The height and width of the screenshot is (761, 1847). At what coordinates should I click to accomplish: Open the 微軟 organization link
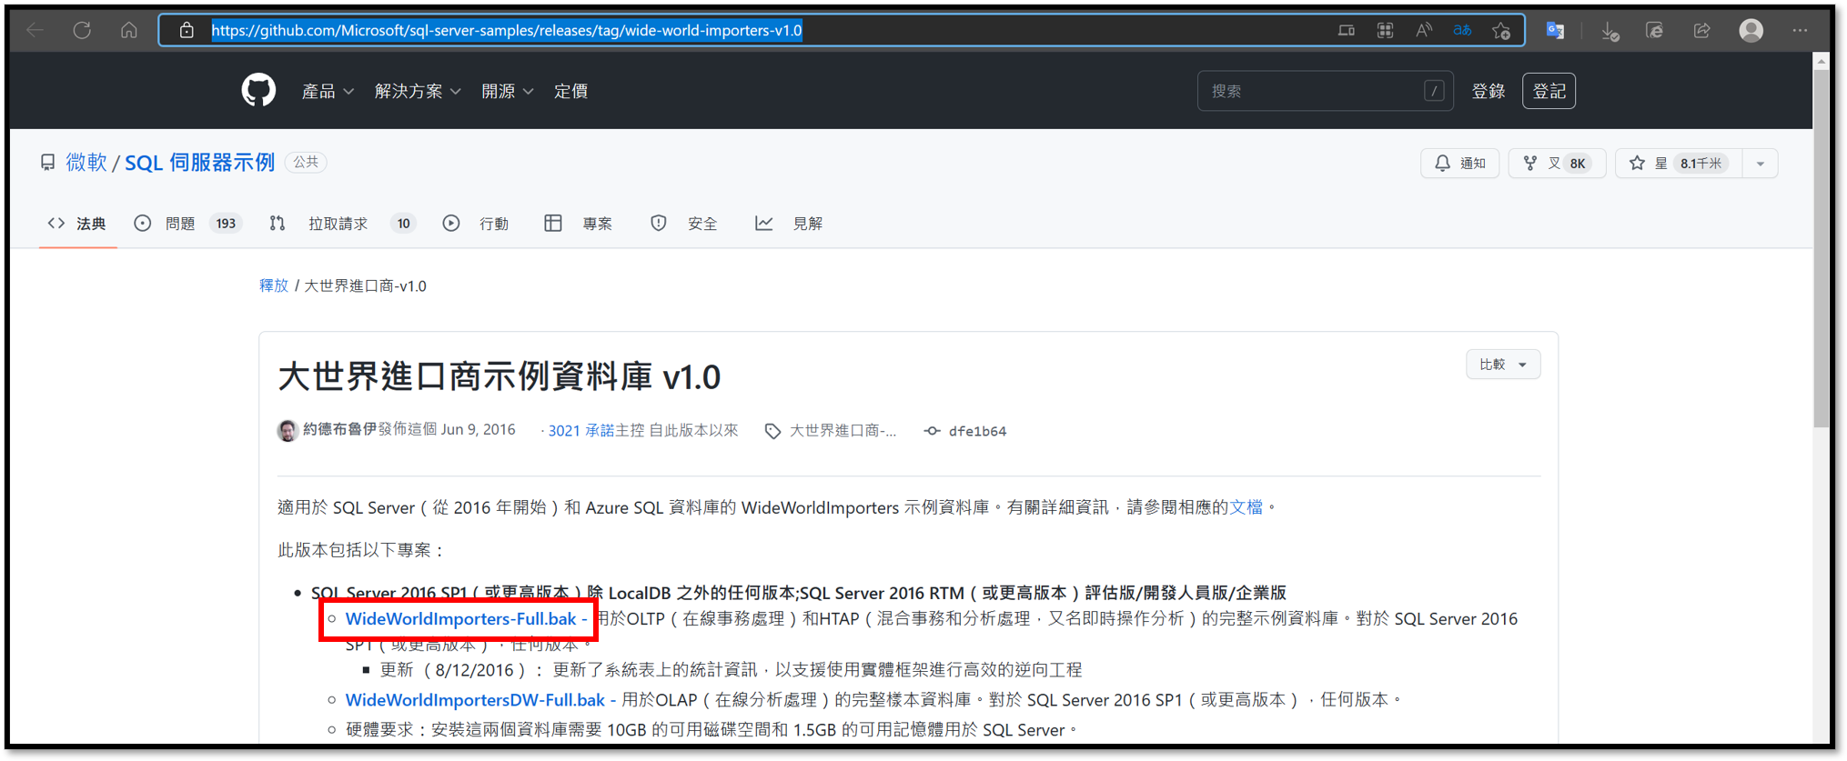click(86, 163)
